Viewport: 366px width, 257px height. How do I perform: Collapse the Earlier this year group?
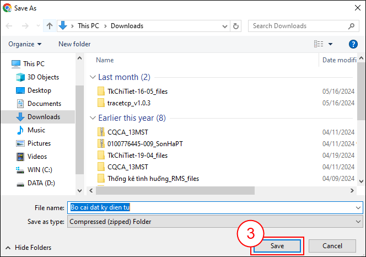point(93,118)
